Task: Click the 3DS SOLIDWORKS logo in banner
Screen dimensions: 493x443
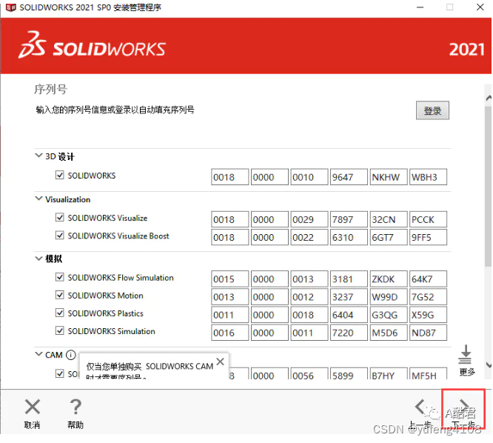Action: [92, 46]
